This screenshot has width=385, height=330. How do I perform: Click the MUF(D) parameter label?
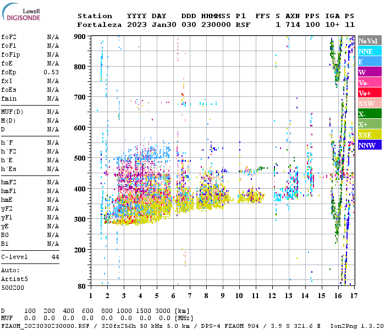(x=12, y=112)
